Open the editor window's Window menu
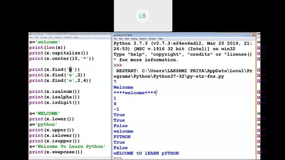Screen dimensions: 285x160 point(68,37)
